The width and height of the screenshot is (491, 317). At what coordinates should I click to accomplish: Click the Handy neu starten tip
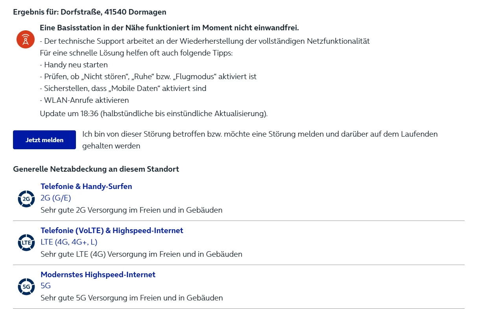[x=74, y=65]
